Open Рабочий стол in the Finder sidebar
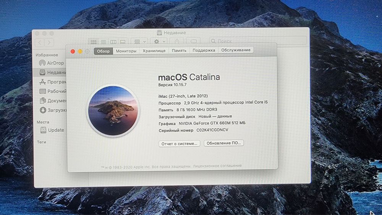382x215 pixels. (x=53, y=91)
